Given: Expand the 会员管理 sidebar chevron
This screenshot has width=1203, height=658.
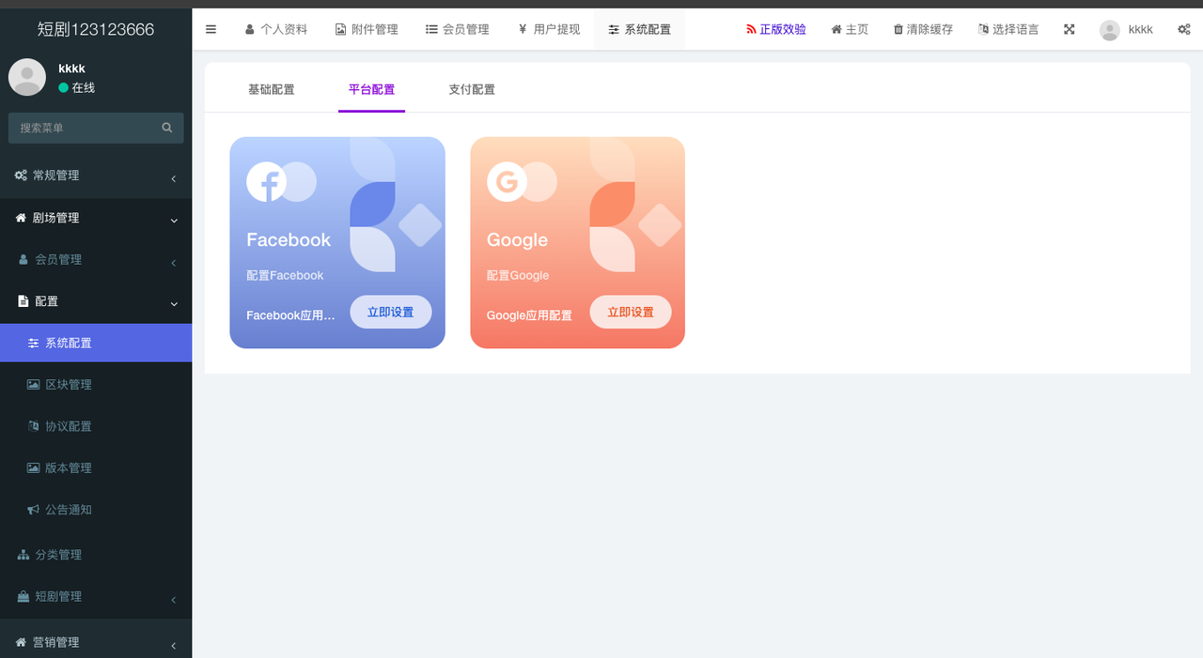Looking at the screenshot, I should (x=174, y=263).
